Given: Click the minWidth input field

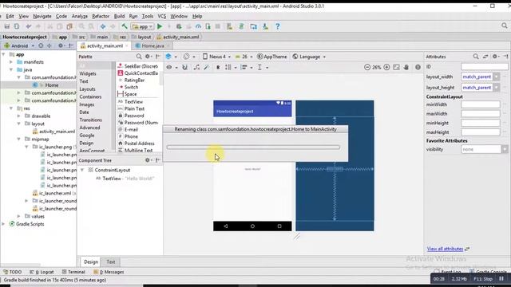Looking at the screenshot, I should [x=481, y=104].
